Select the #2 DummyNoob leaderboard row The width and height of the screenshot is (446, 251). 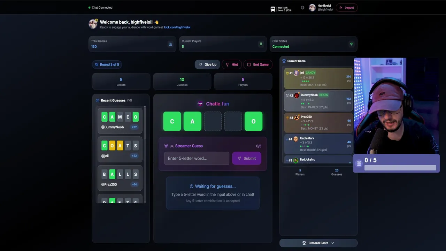pos(318,101)
